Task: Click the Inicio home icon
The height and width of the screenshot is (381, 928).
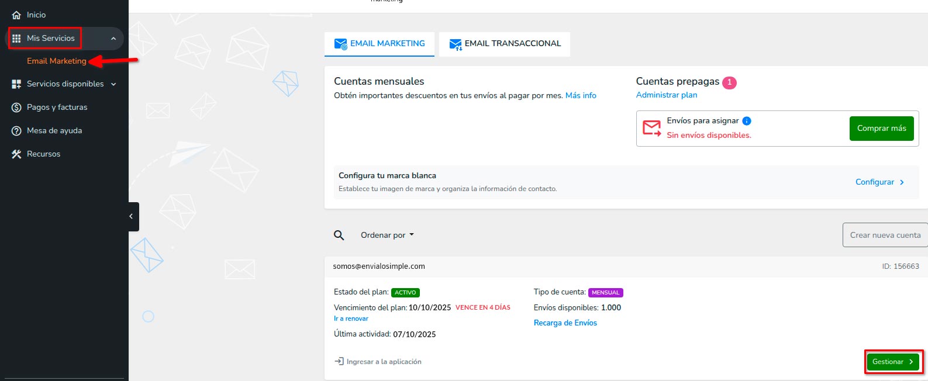Action: pos(16,15)
